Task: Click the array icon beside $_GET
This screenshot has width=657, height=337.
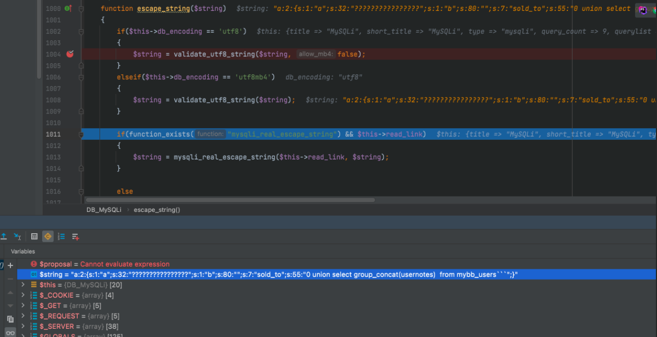Action: click(34, 305)
